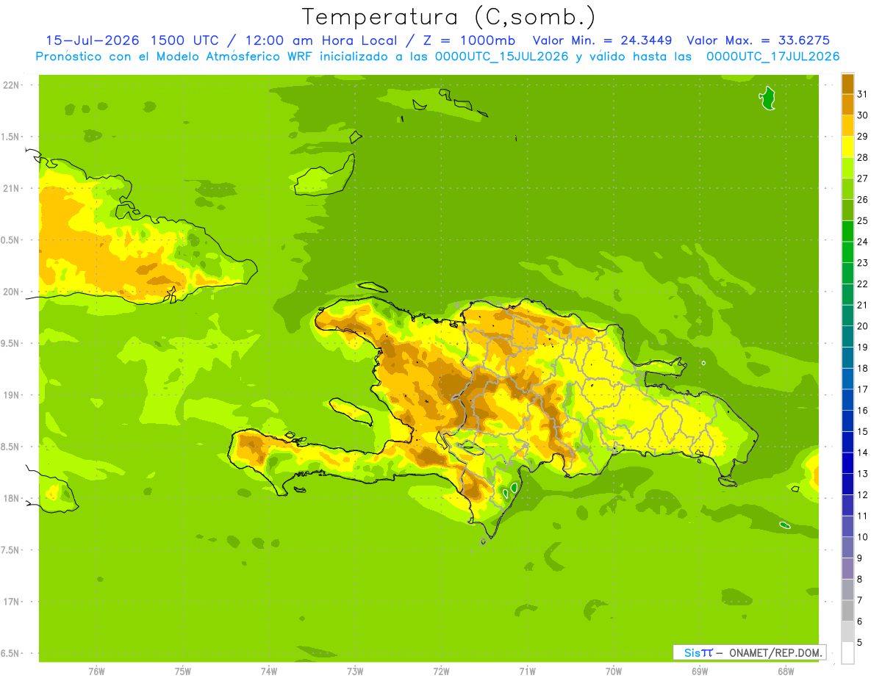Image resolution: width=882 pixels, height=681 pixels.
Task: Click the legend swatch between 29 and 30
Action: tap(847, 126)
